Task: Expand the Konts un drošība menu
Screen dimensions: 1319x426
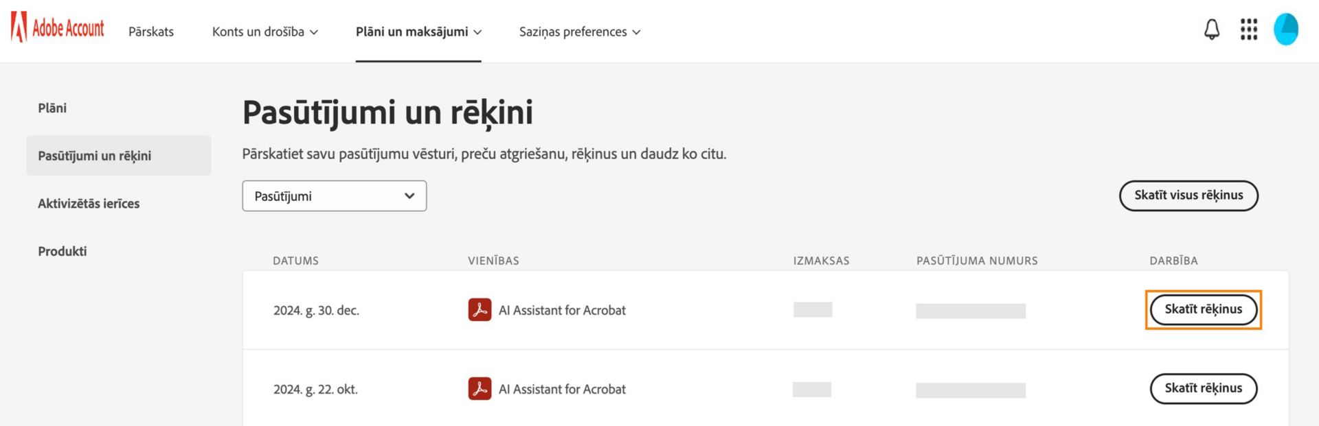Action: (x=264, y=32)
